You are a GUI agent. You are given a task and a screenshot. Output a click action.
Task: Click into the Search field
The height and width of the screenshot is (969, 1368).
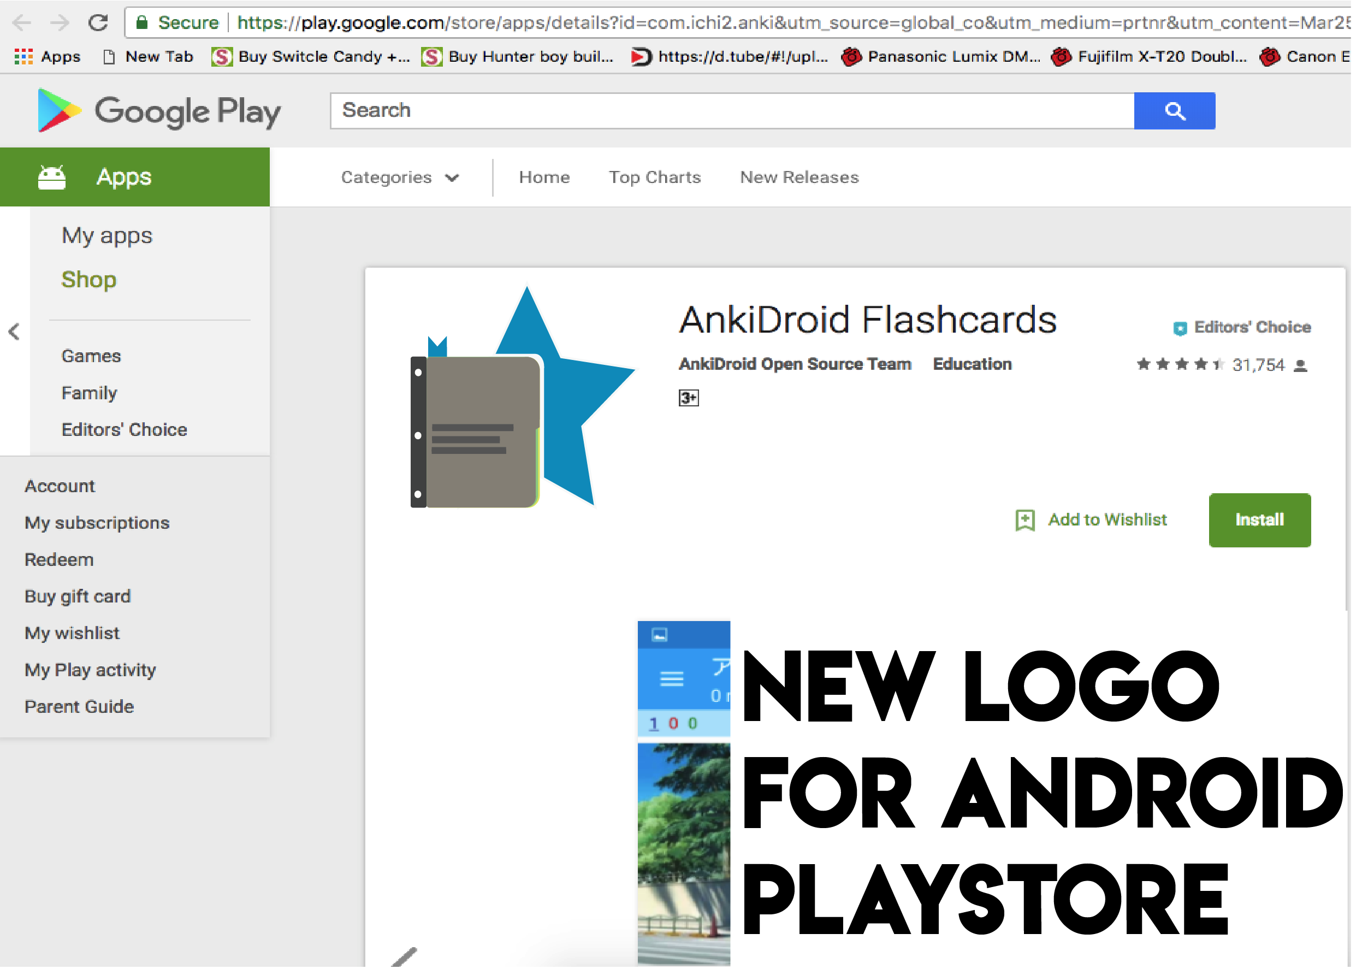point(733,111)
